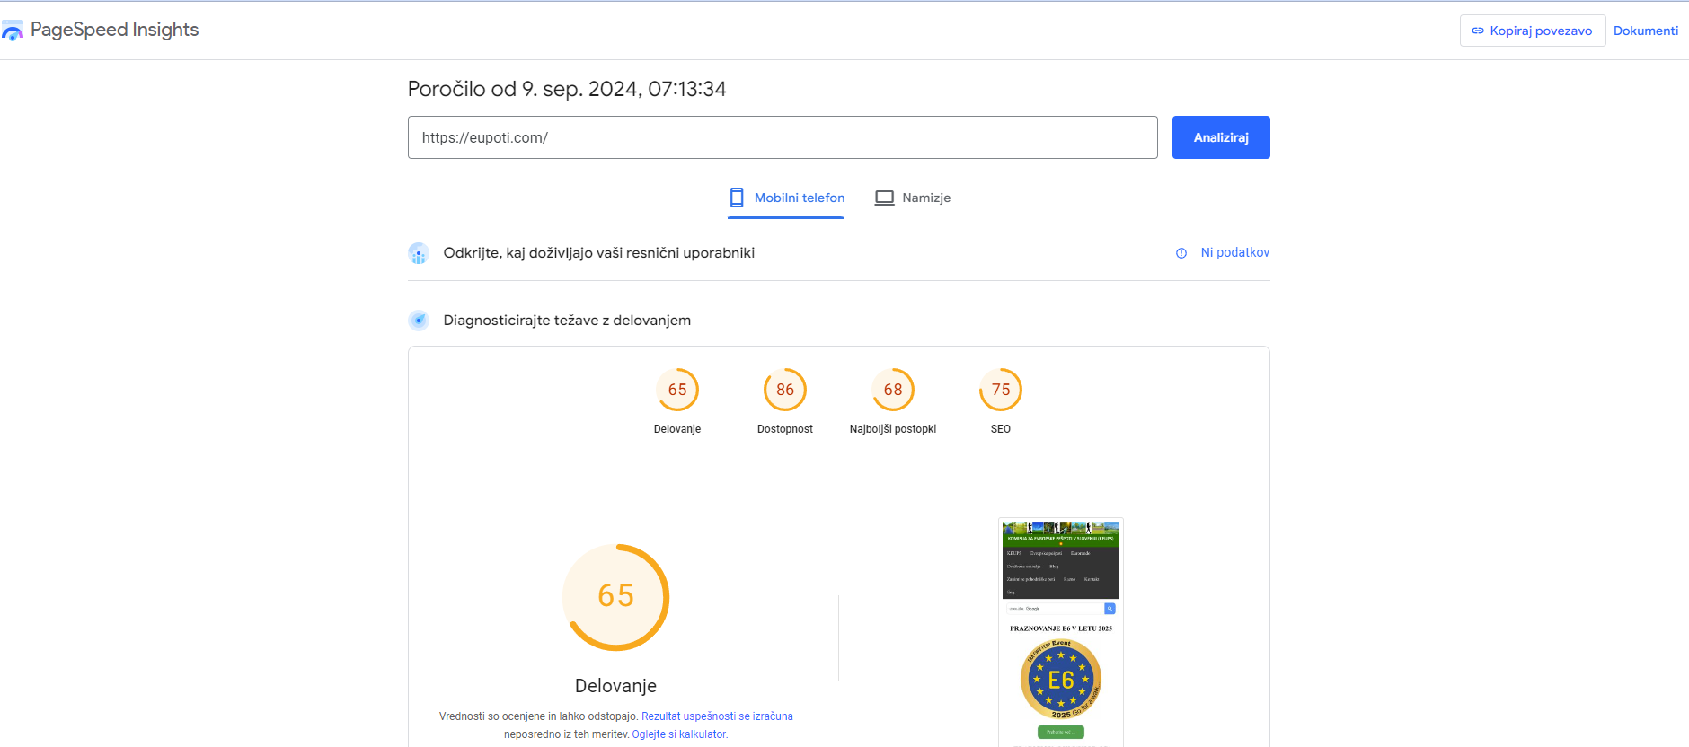This screenshot has width=1689, height=747.
Task: Click the Delovanje score gauge 65
Action: pos(677,390)
